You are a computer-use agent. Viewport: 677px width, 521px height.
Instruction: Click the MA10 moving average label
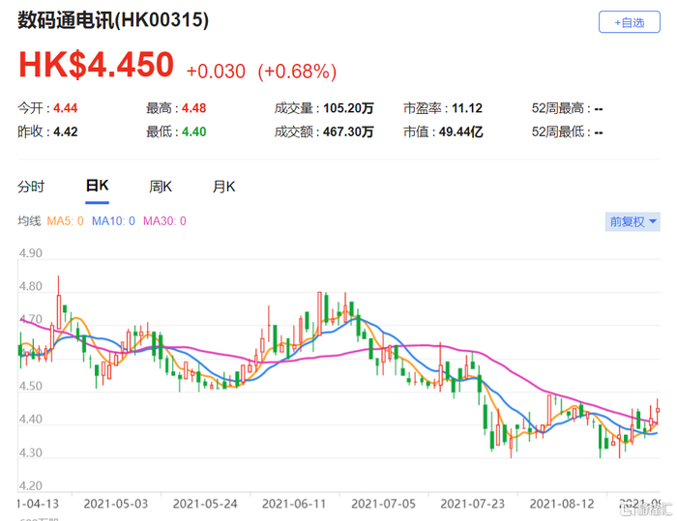[x=113, y=221]
